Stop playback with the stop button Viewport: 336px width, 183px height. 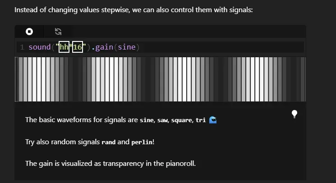pyautogui.click(x=29, y=32)
